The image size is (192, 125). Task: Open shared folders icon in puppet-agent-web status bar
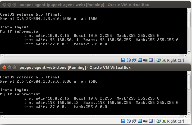[140, 60]
